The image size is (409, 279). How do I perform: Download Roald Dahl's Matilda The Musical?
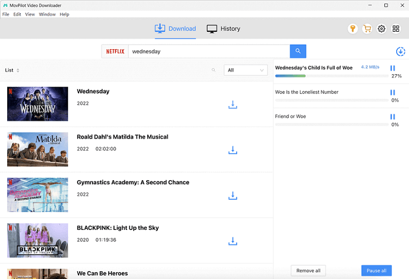(x=233, y=150)
